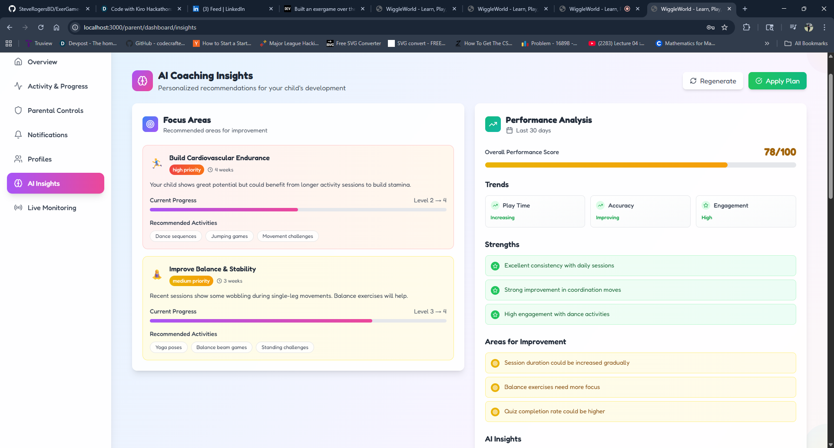The image size is (834, 448).
Task: Click the browser back arrow
Action: (10, 27)
